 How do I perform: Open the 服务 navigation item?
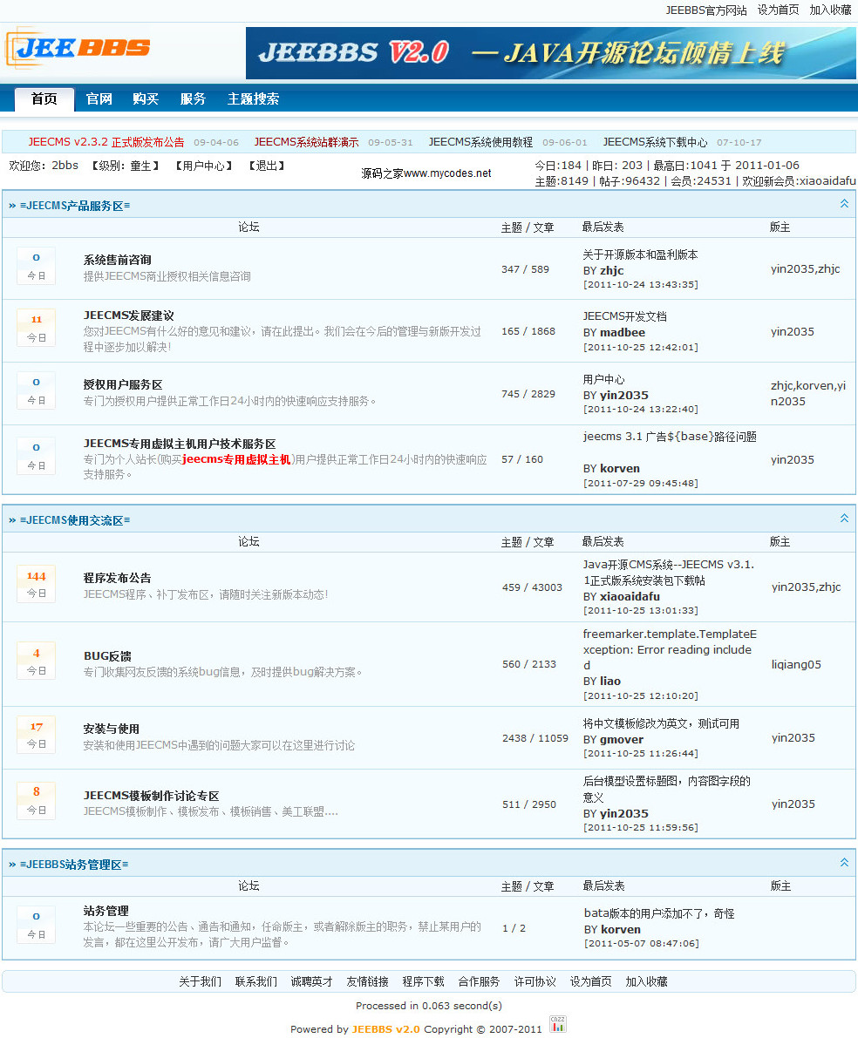[193, 99]
